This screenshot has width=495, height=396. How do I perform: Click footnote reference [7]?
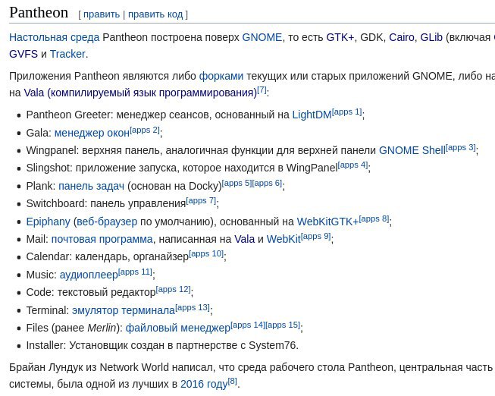point(262,90)
